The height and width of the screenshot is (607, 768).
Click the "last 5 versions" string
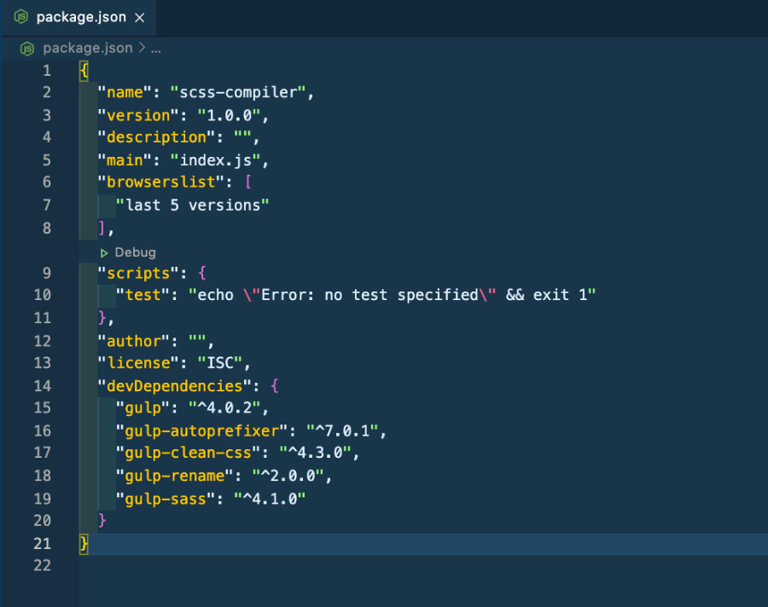point(193,205)
